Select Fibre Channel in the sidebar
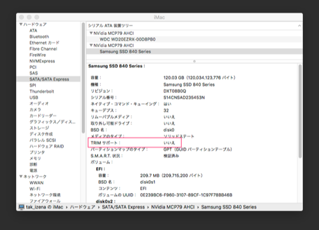The width and height of the screenshot is (319, 230). (43, 49)
